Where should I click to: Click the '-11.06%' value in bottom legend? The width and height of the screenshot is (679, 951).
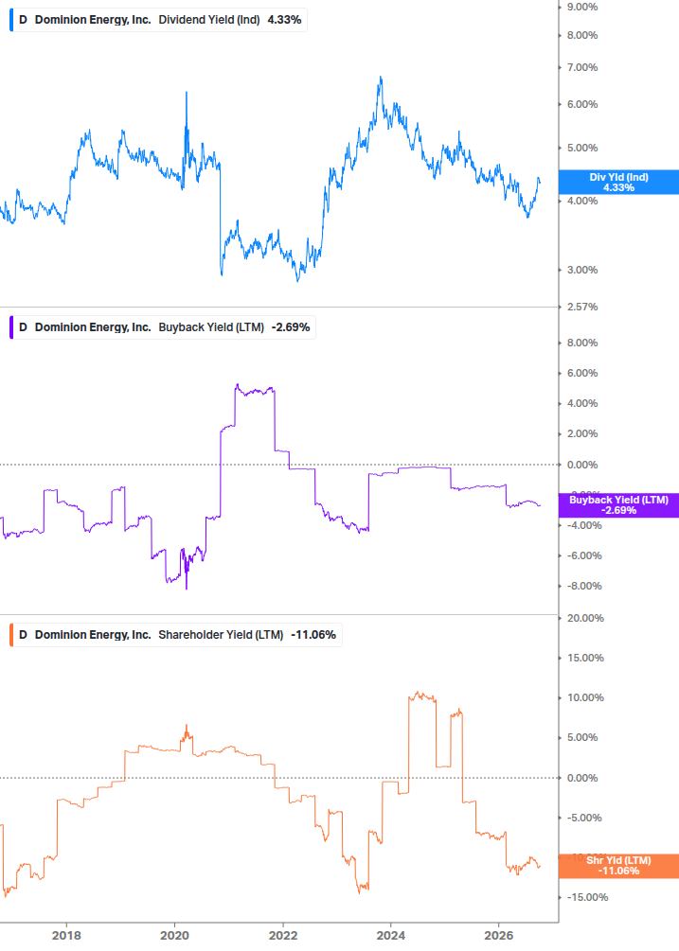pyautogui.click(x=313, y=634)
